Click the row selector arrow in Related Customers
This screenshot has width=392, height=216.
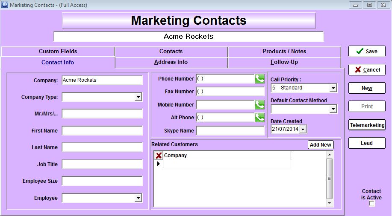coord(159,164)
